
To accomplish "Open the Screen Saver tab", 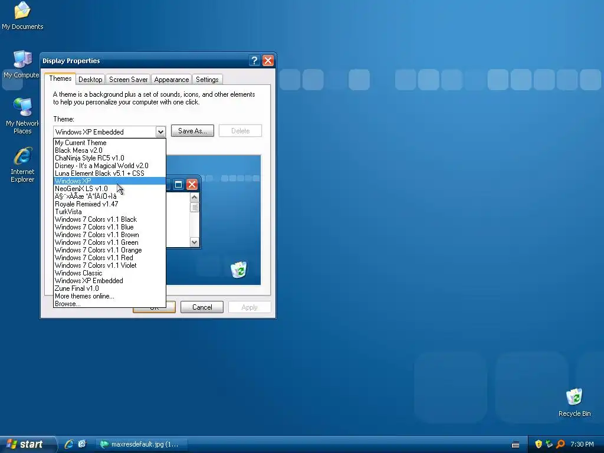I will 128,80.
